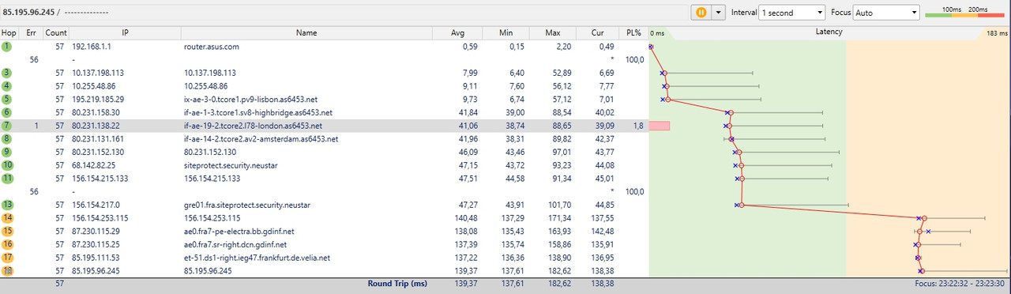Sort by the Avg column header
Viewport: 1011px width, 294px height.
[457, 32]
